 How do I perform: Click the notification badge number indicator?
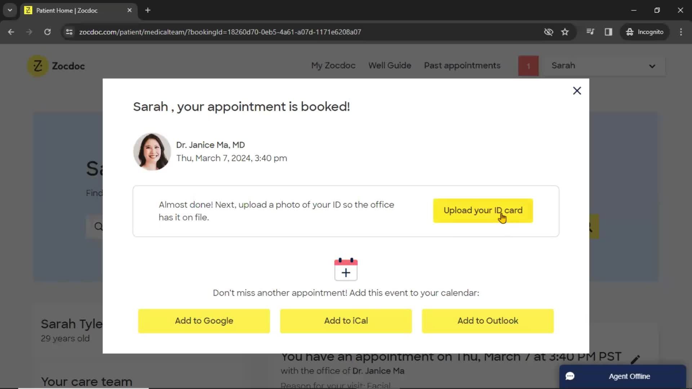(528, 66)
